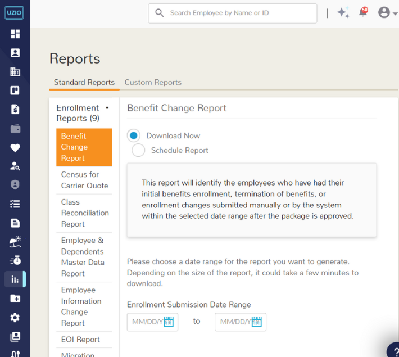Select the Download Now radio option
The image size is (399, 357).
(x=134, y=135)
